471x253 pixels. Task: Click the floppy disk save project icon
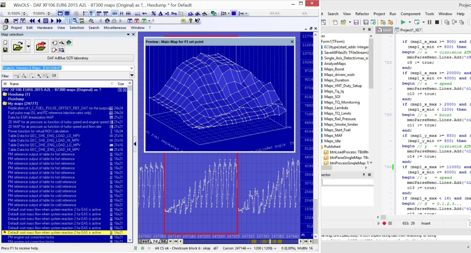[x=5, y=50]
